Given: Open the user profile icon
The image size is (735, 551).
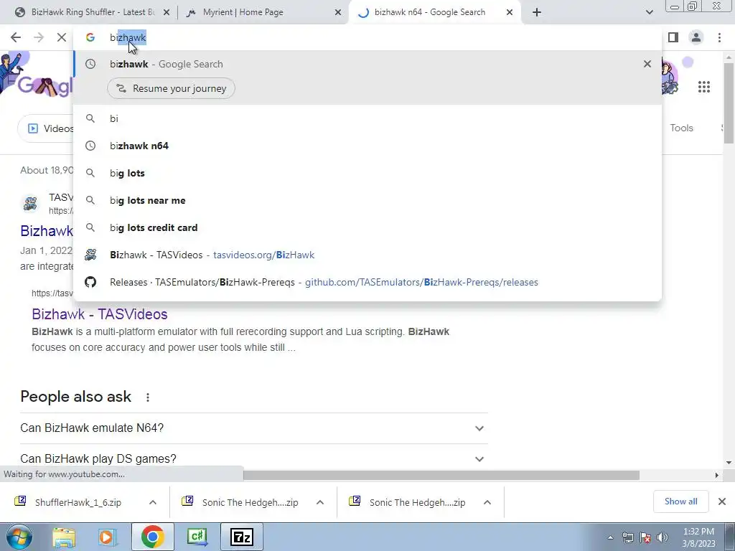Looking at the screenshot, I should (696, 37).
